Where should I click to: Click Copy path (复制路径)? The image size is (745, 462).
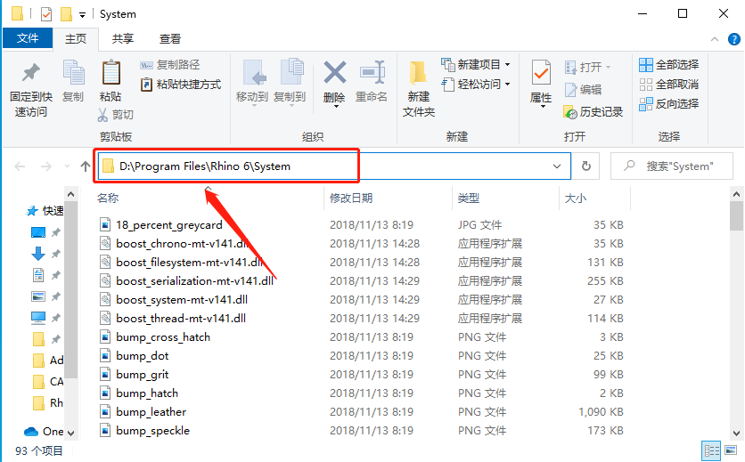click(x=170, y=65)
